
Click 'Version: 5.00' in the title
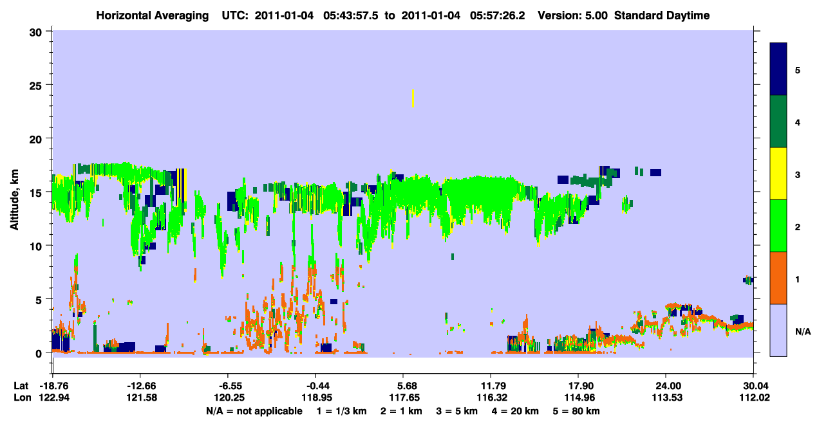click(x=573, y=15)
